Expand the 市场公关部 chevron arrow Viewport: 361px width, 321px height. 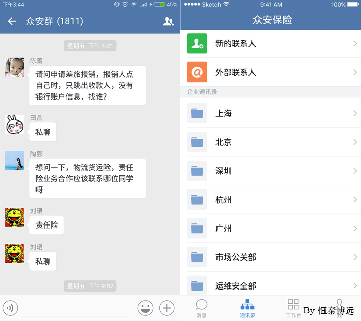point(355,257)
